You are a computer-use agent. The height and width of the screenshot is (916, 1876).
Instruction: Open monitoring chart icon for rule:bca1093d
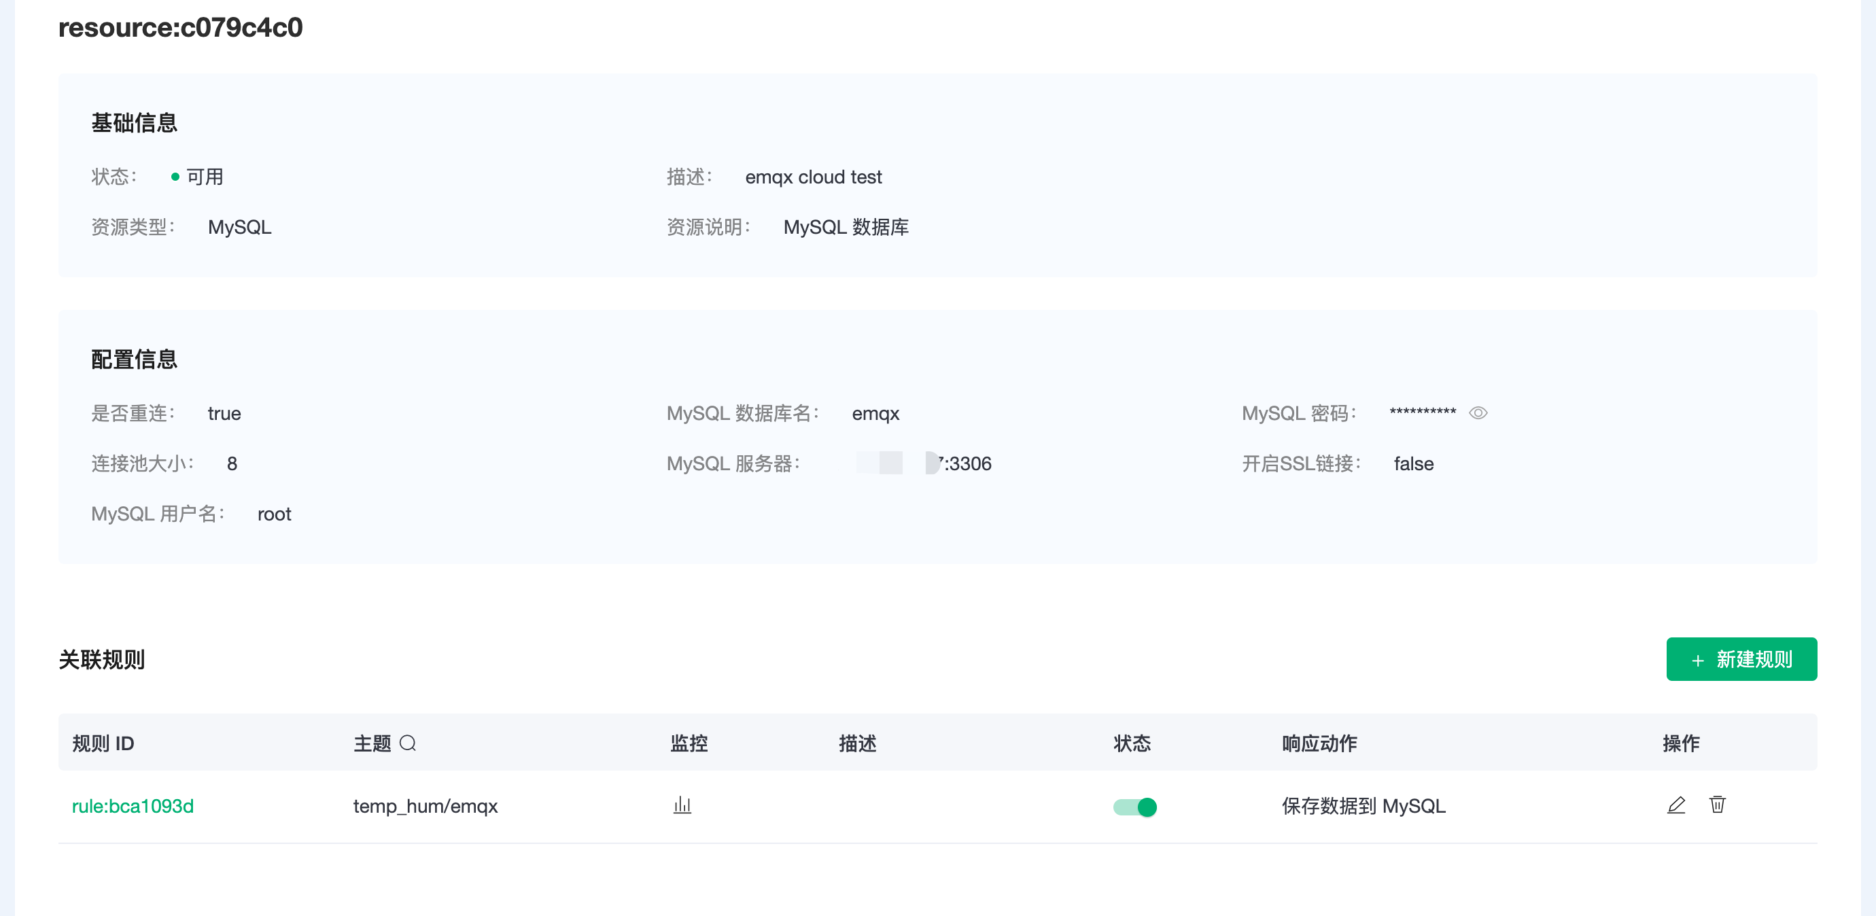point(682,805)
